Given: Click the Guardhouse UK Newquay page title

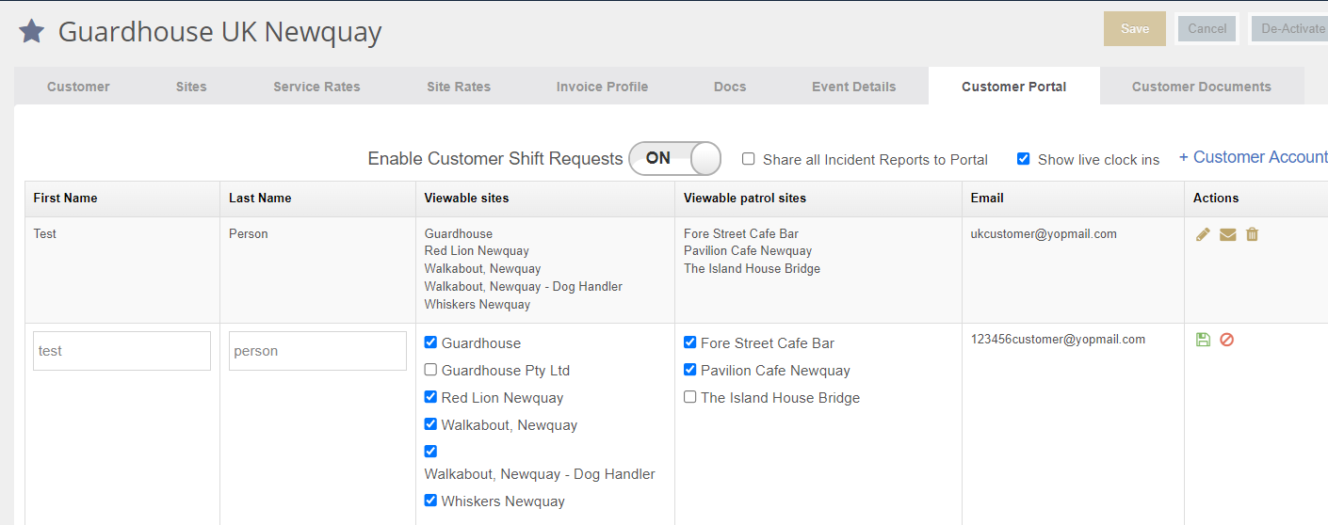Looking at the screenshot, I should pos(219,32).
